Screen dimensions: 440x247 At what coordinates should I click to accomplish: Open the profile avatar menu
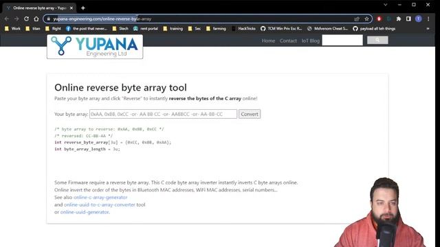(x=418, y=19)
